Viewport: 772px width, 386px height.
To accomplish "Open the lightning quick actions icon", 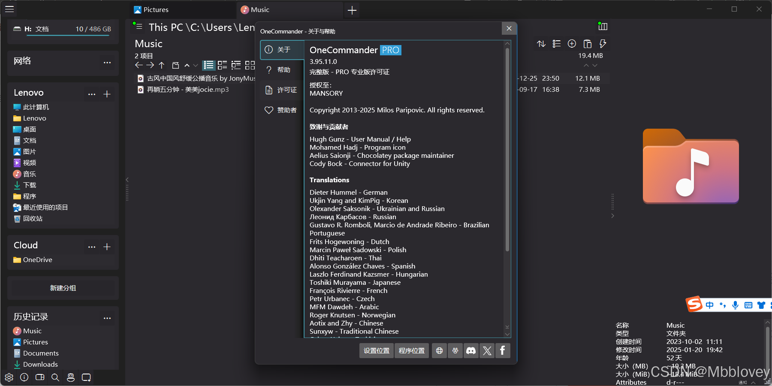I will click(603, 44).
